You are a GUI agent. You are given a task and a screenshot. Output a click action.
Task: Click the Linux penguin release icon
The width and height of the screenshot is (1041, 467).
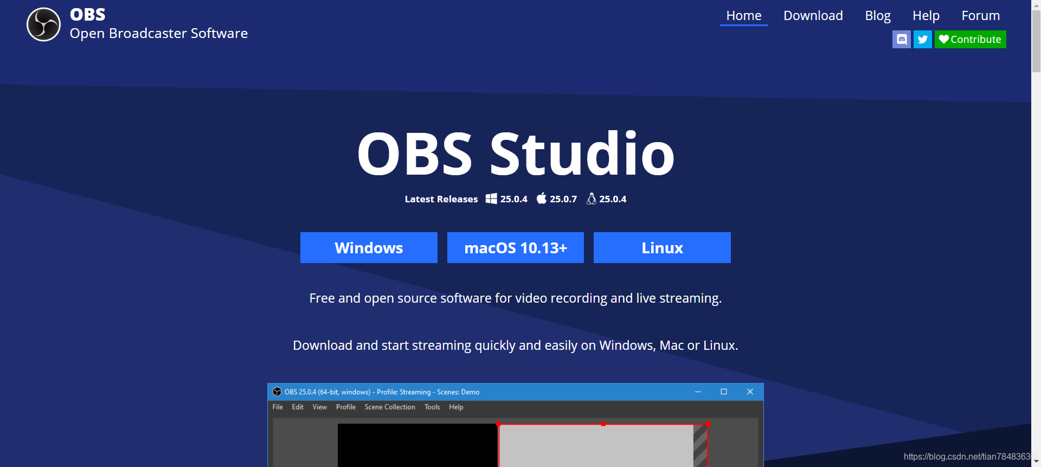click(592, 199)
